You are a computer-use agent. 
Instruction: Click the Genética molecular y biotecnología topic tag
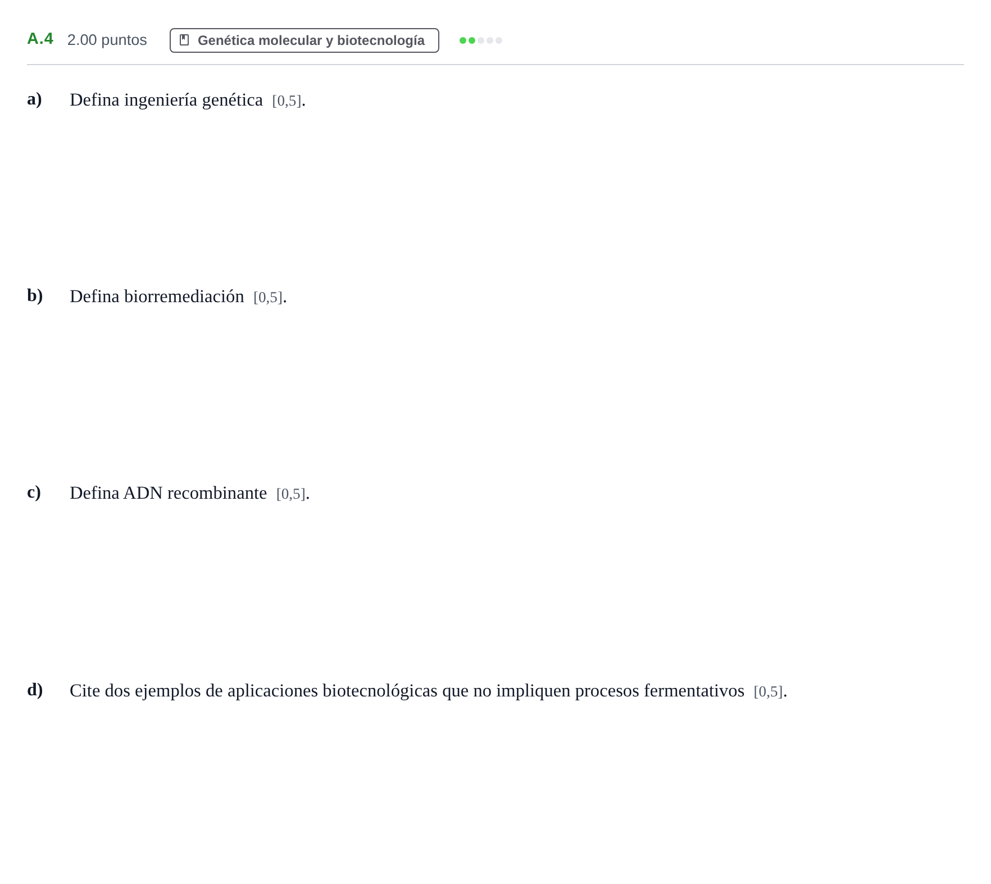(304, 40)
